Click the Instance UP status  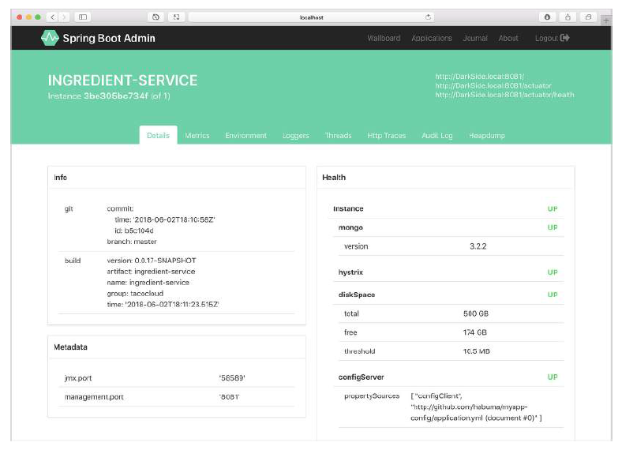(553, 208)
